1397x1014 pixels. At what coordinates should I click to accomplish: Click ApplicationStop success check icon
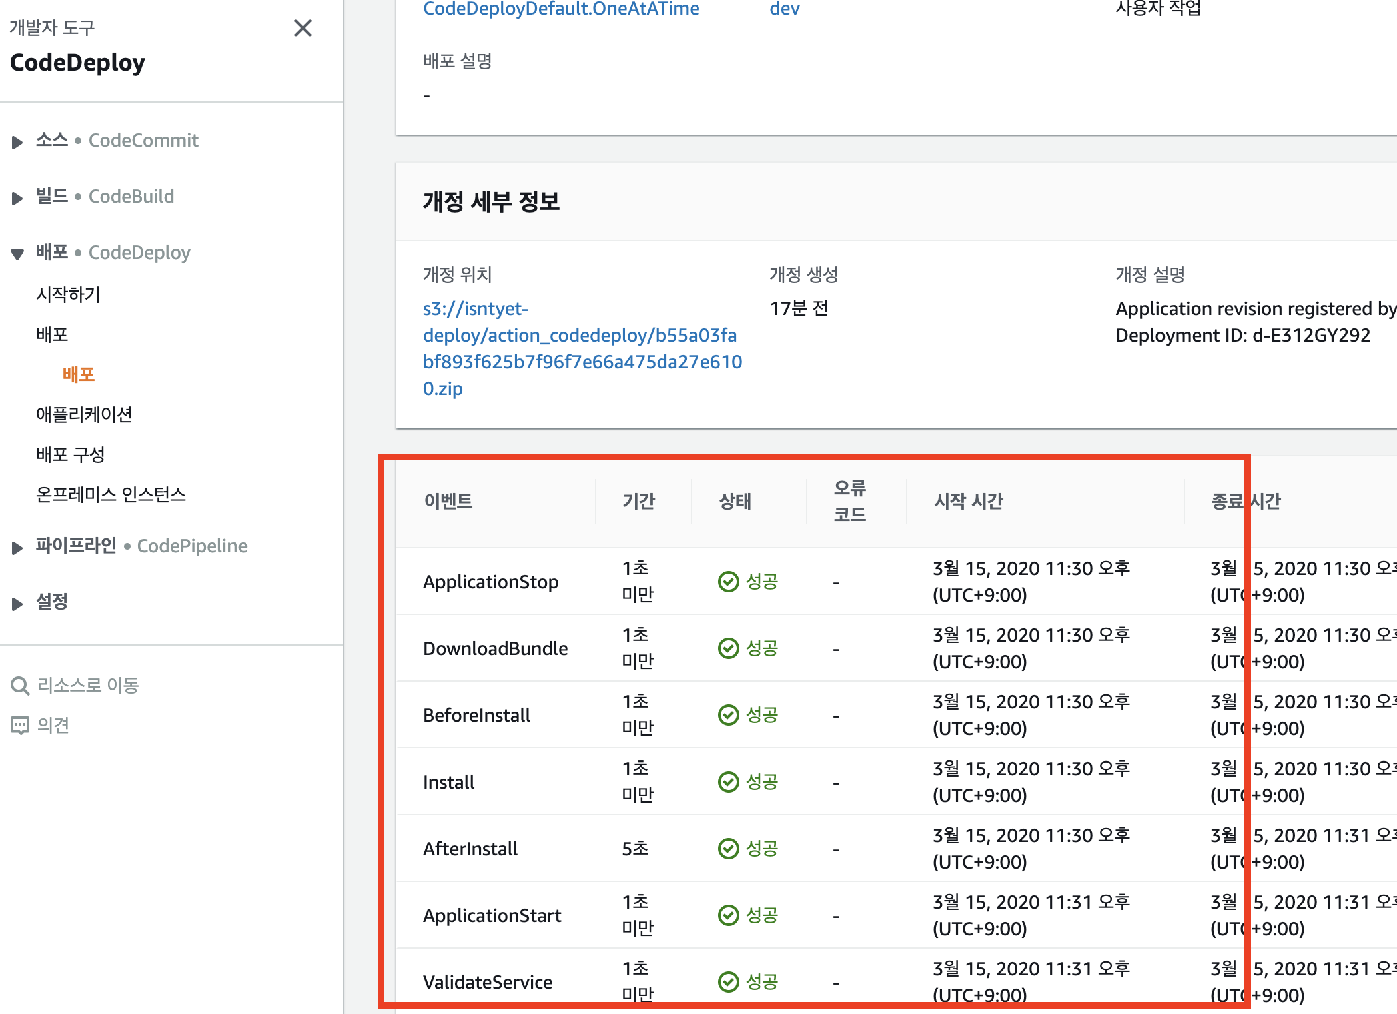click(729, 582)
